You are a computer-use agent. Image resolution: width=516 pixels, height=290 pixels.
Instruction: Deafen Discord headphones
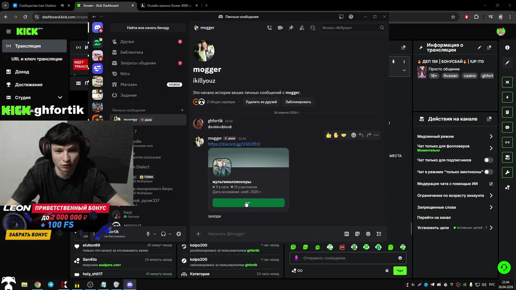[163, 234]
